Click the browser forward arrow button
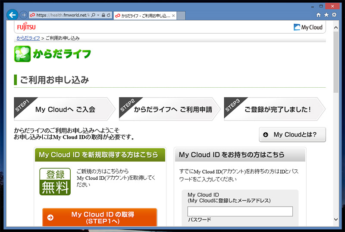Screen dimensions: 345x232 pyautogui.click(x=24, y=15)
